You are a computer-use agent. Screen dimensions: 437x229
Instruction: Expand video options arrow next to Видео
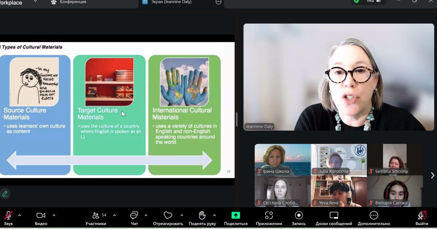(54, 215)
